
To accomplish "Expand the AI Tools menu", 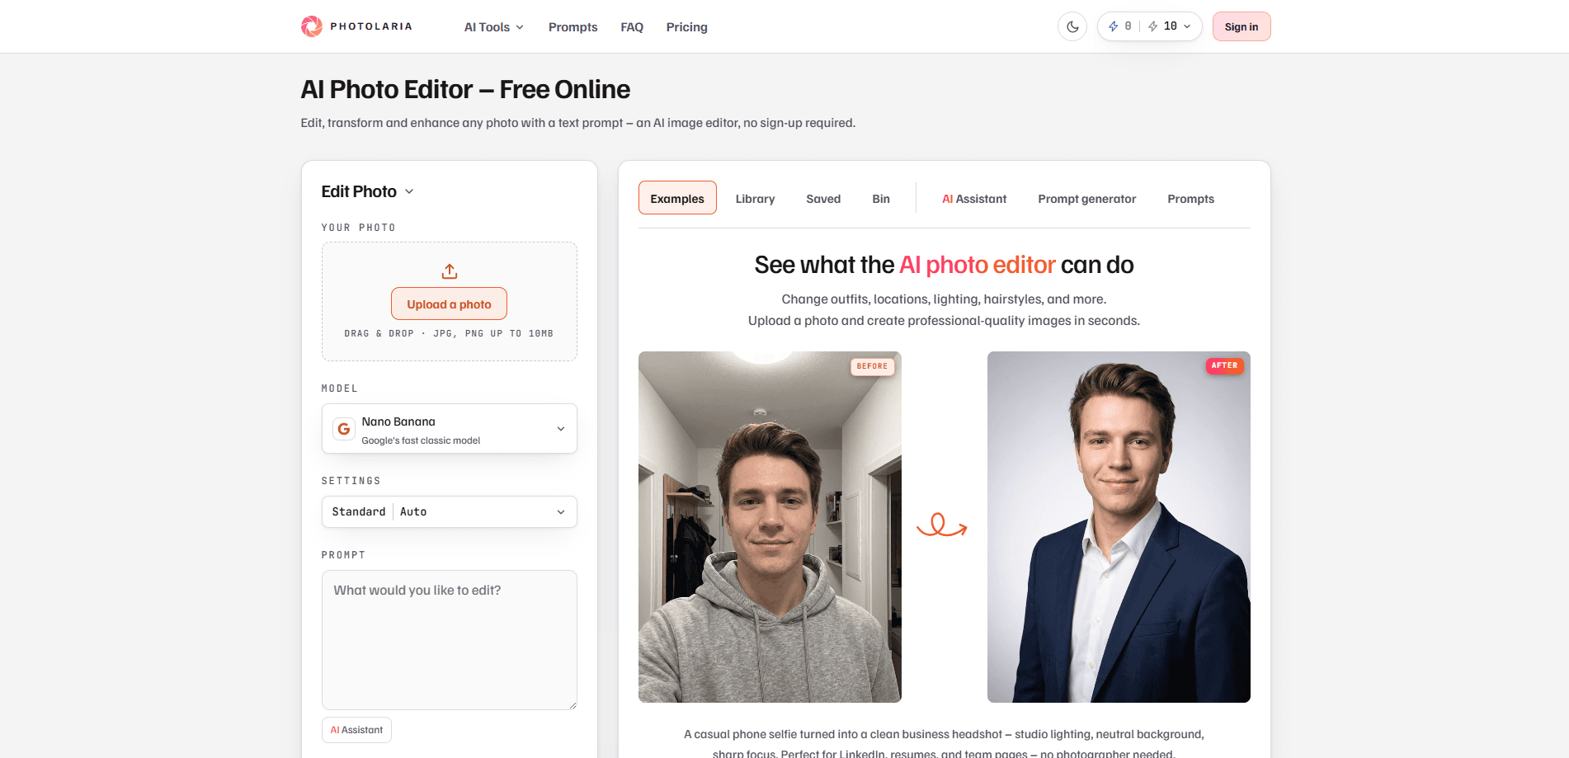I will point(494,27).
